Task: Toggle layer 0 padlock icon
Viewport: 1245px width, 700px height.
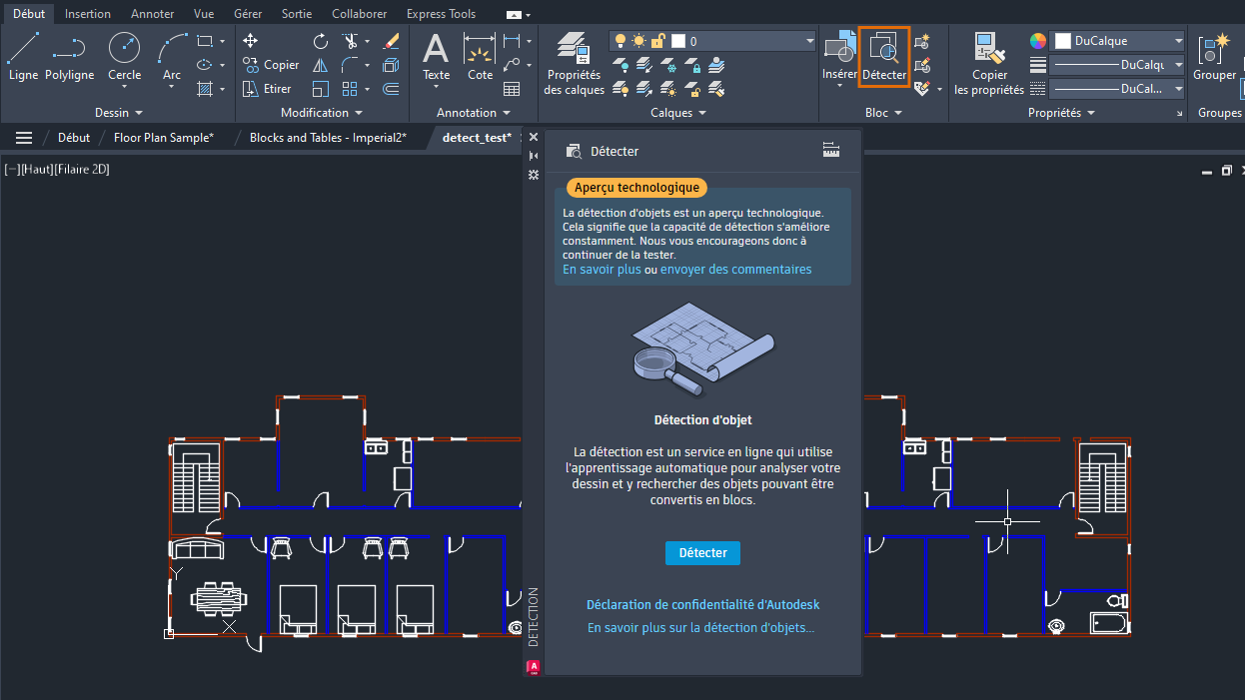Action: (657, 41)
